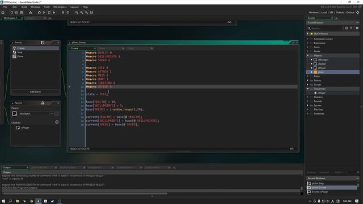Screen dimensions: 363x204
Task: Save project via toolbar disk icon
Action: tap(22, 12)
